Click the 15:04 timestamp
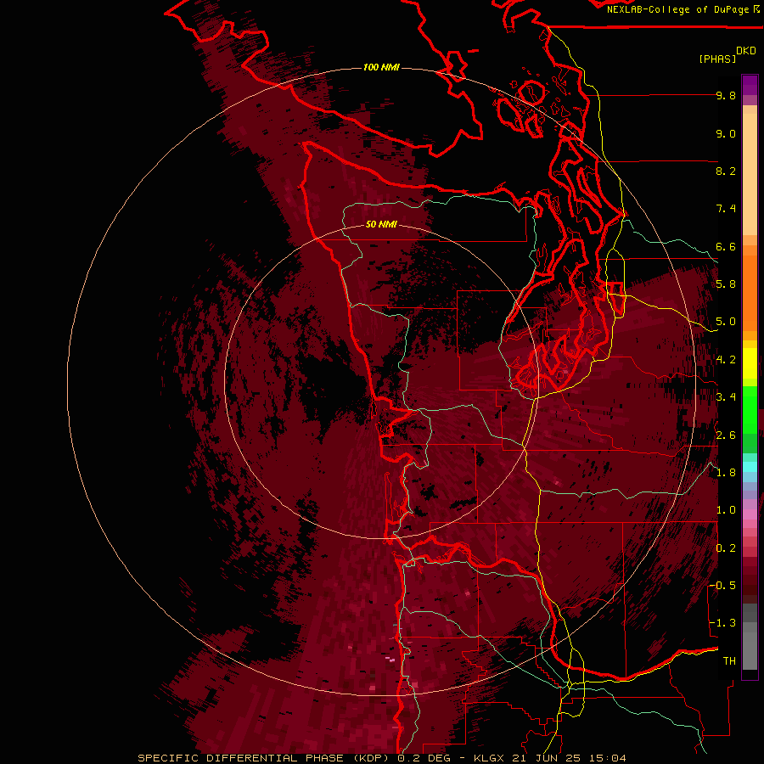The image size is (764, 764). point(609,758)
